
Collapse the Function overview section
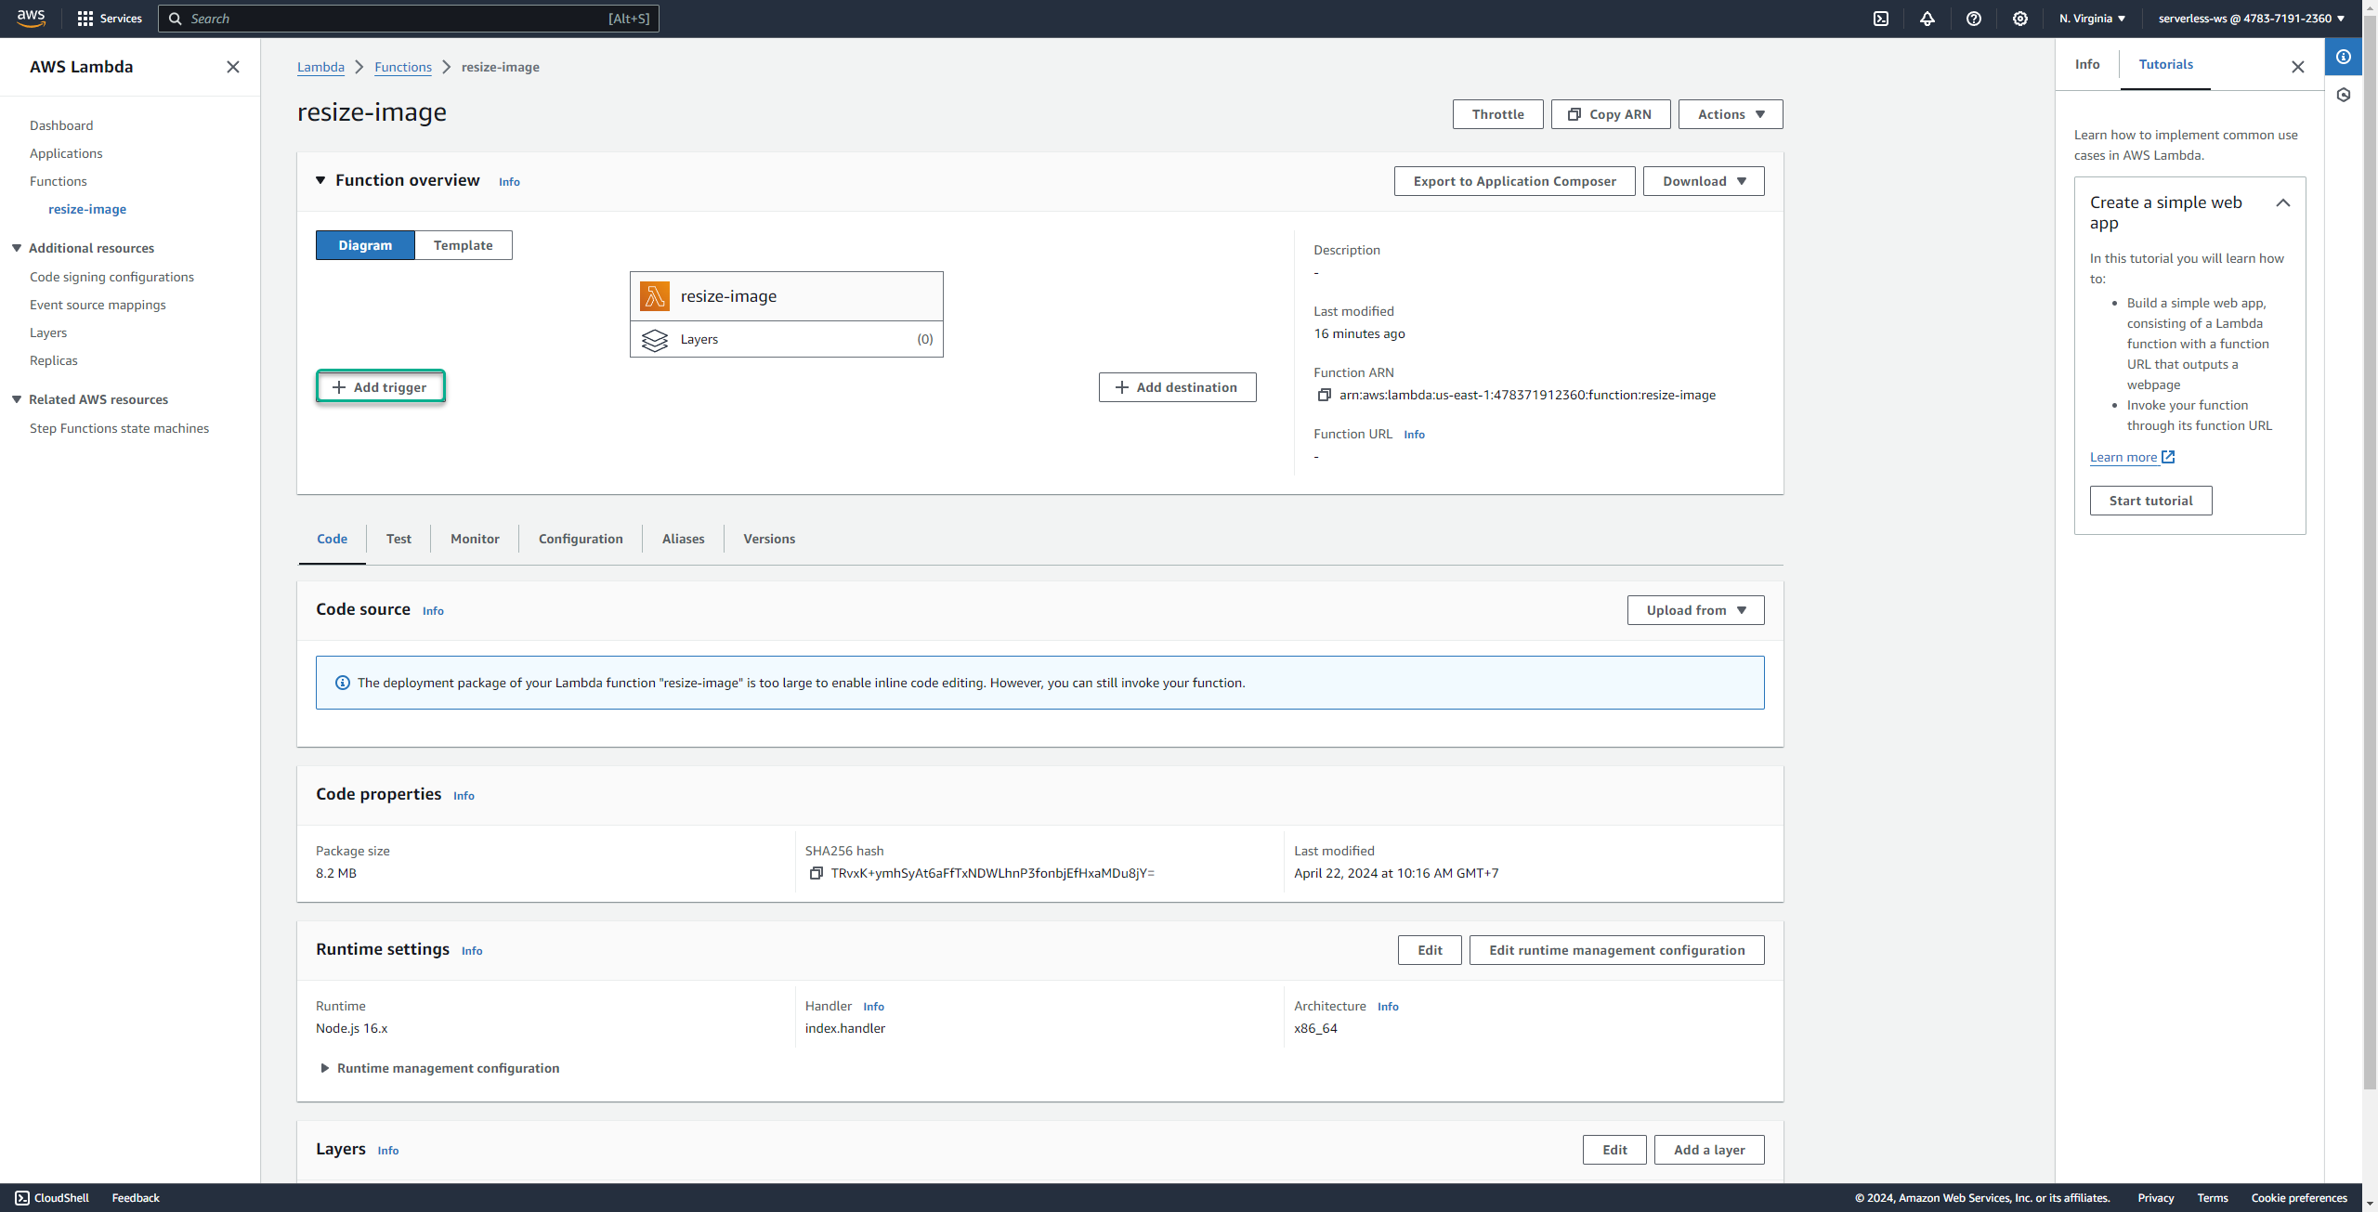320,180
